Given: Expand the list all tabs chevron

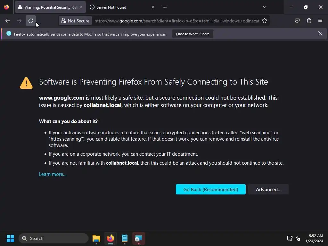Looking at the screenshot, I should 264,7.
